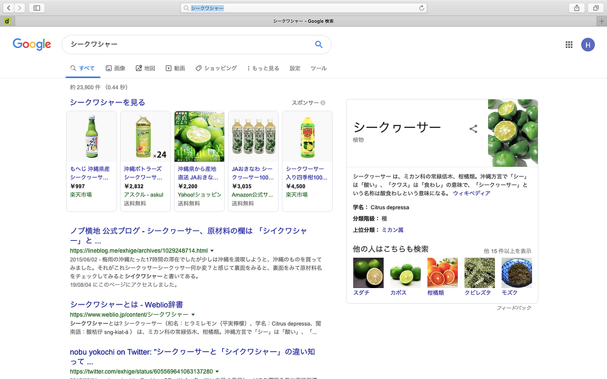The image size is (607, 379).
Task: Click 他 15 件以上を表示 link
Action: (x=507, y=251)
